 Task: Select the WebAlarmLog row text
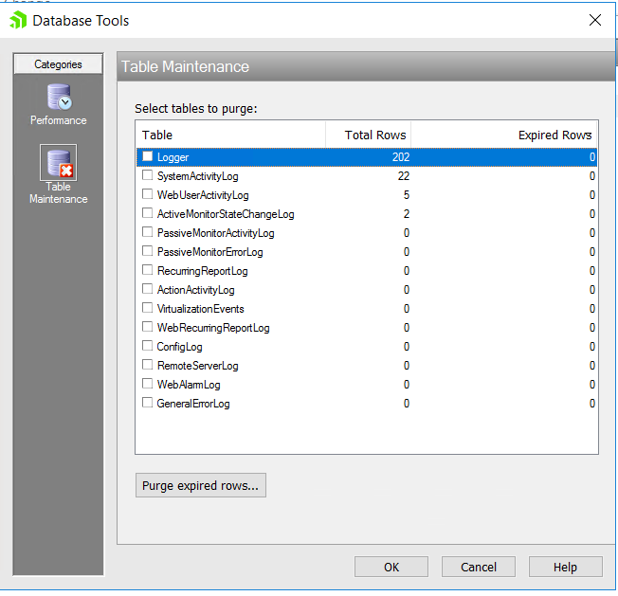pyautogui.click(x=189, y=384)
